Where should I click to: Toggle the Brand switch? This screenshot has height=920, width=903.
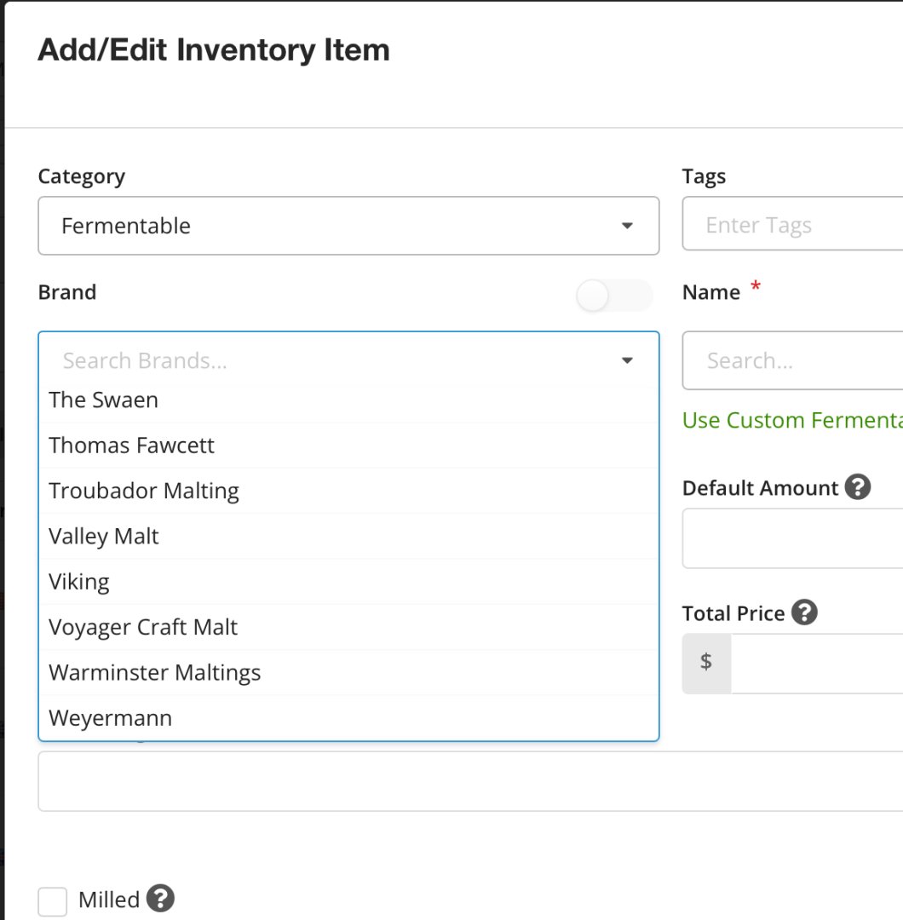(613, 296)
